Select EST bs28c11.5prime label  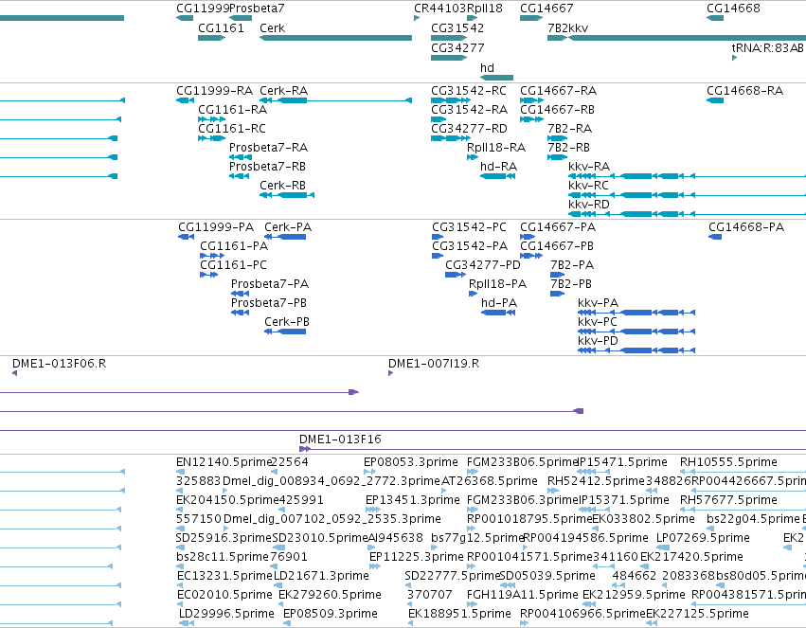click(x=223, y=557)
